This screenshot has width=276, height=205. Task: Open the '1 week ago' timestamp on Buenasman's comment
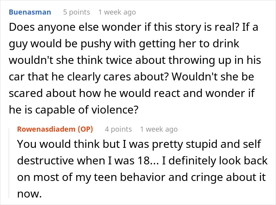pyautogui.click(x=117, y=12)
